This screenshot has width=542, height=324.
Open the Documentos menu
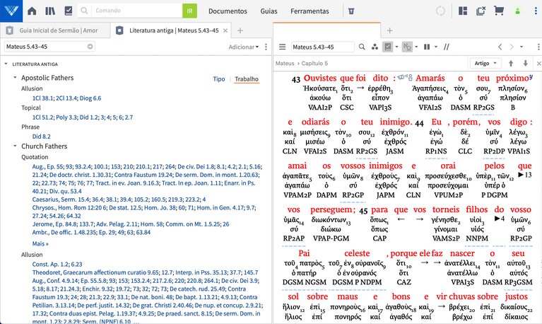click(228, 11)
